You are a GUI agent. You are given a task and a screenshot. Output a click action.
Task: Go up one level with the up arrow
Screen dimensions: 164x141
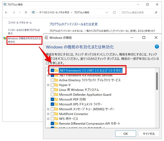[x=26, y=13]
